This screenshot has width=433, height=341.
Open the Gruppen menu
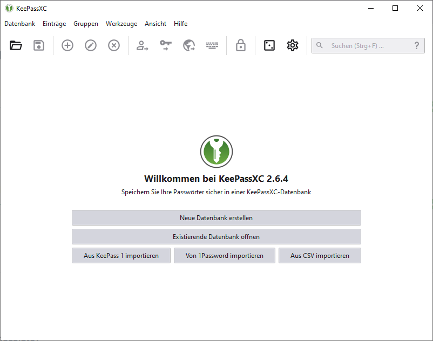[85, 24]
